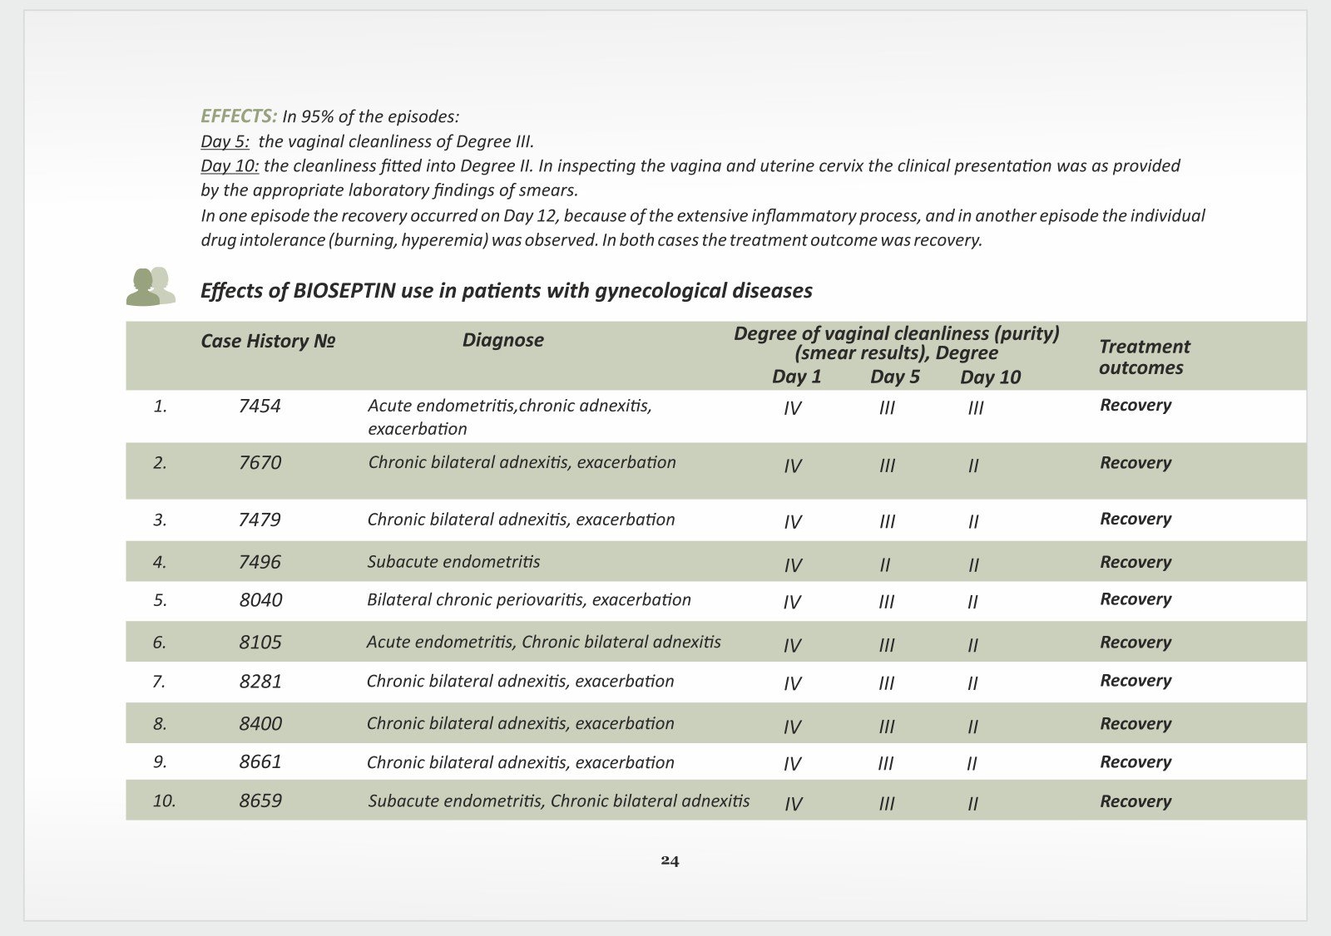1331x936 pixels.
Task: Click row number 1. in the table
Action: click(x=161, y=406)
